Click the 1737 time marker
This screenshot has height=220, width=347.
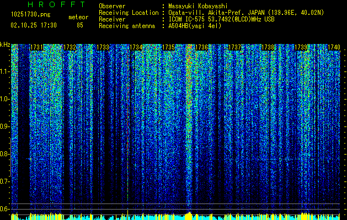click(x=234, y=47)
